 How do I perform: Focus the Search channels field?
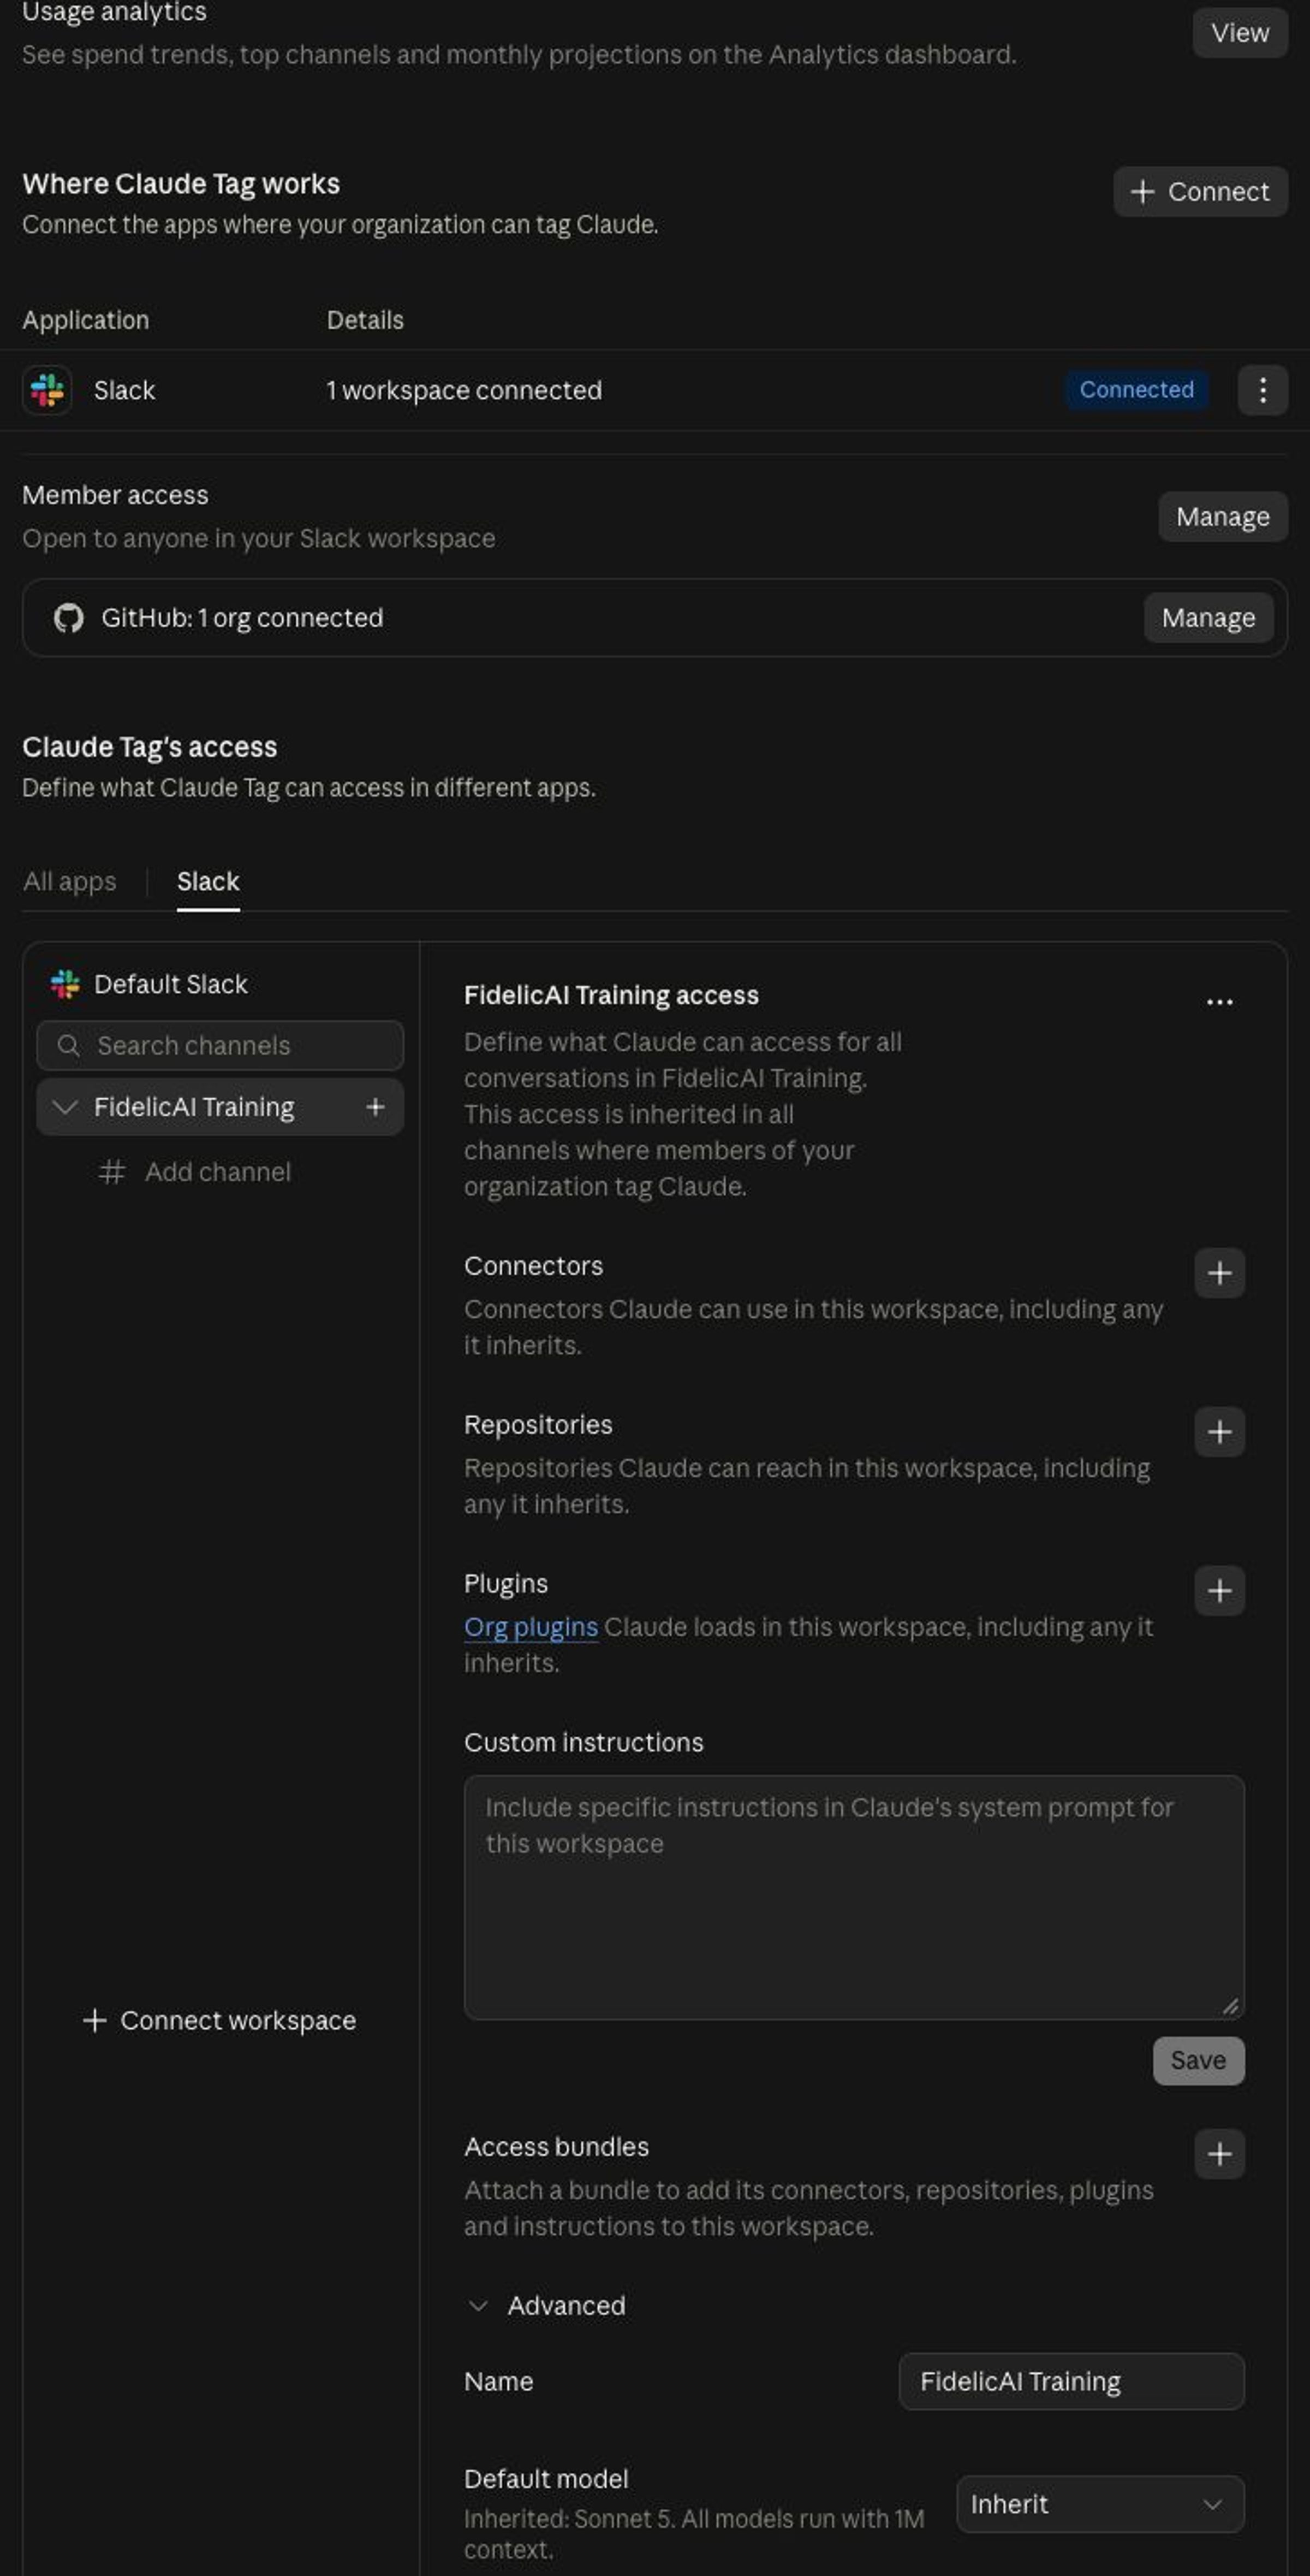coord(220,1046)
